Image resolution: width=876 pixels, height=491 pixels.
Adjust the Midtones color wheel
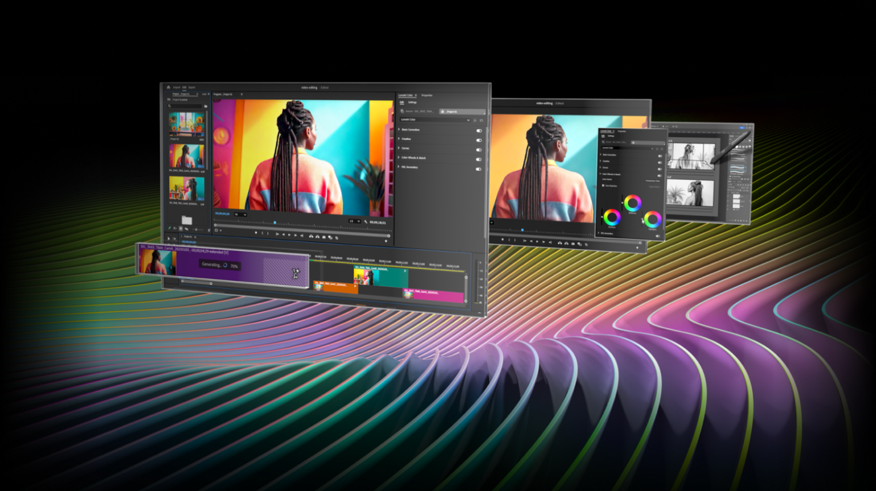(632, 203)
